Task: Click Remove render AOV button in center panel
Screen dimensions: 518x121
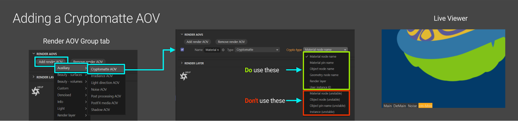Action: pos(231,42)
